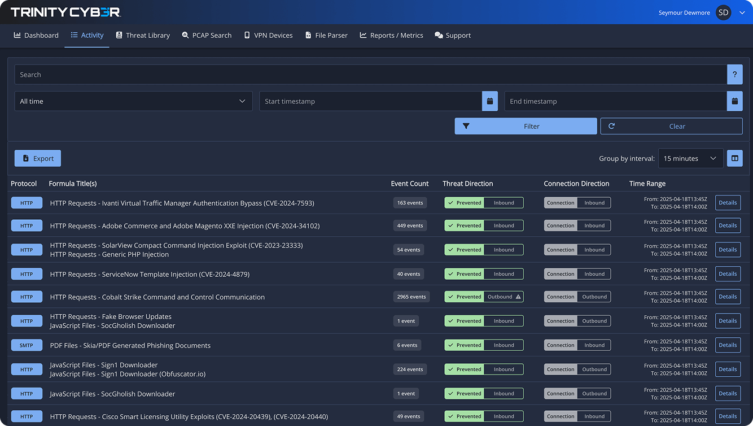Click the 163 events count badge
Screen dimensions: 753x426
(x=410, y=203)
